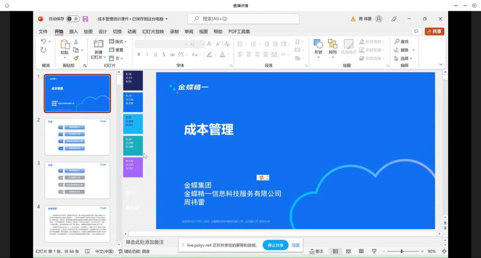Switch to the Slide Show (幻灯片放映) tab
481x258 pixels.
coord(153,31)
